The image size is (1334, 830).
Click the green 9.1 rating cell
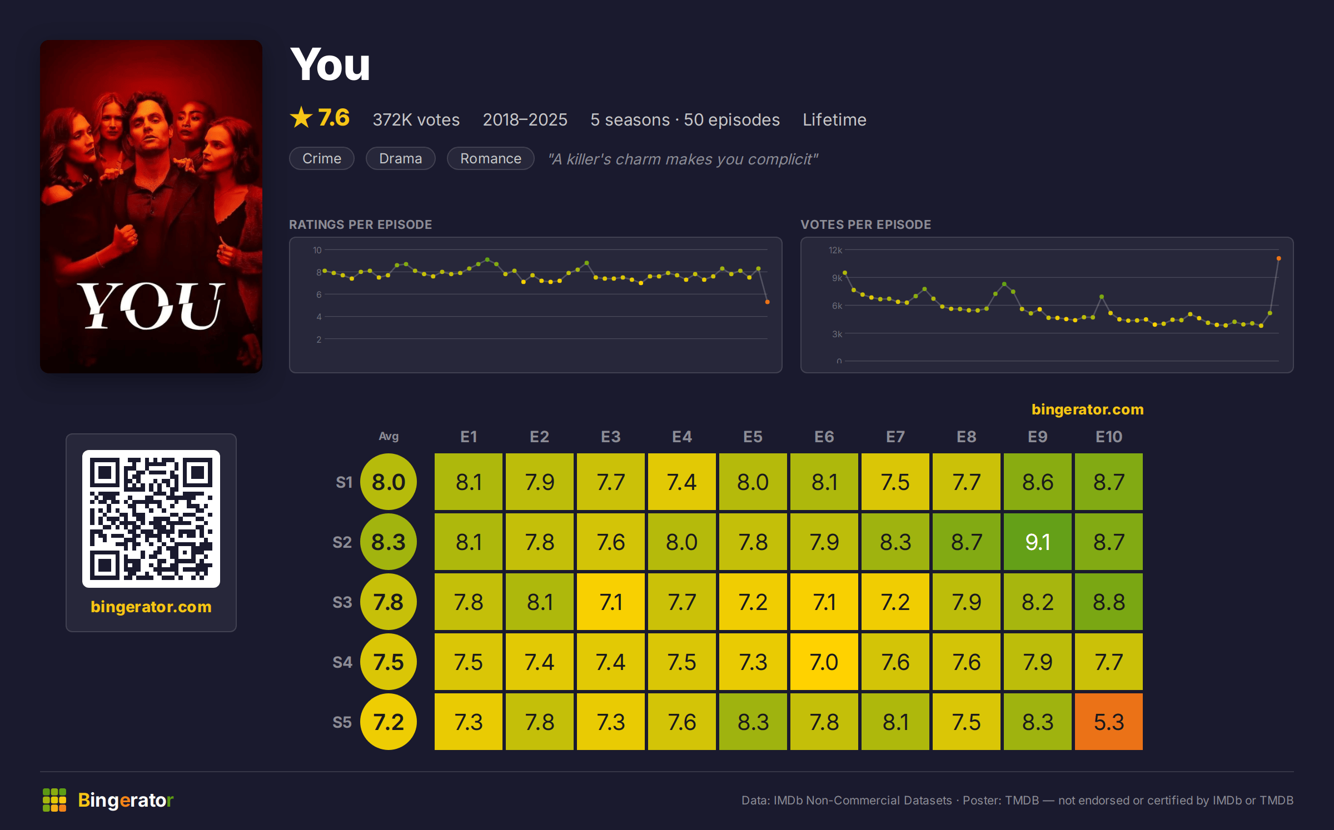[1038, 542]
